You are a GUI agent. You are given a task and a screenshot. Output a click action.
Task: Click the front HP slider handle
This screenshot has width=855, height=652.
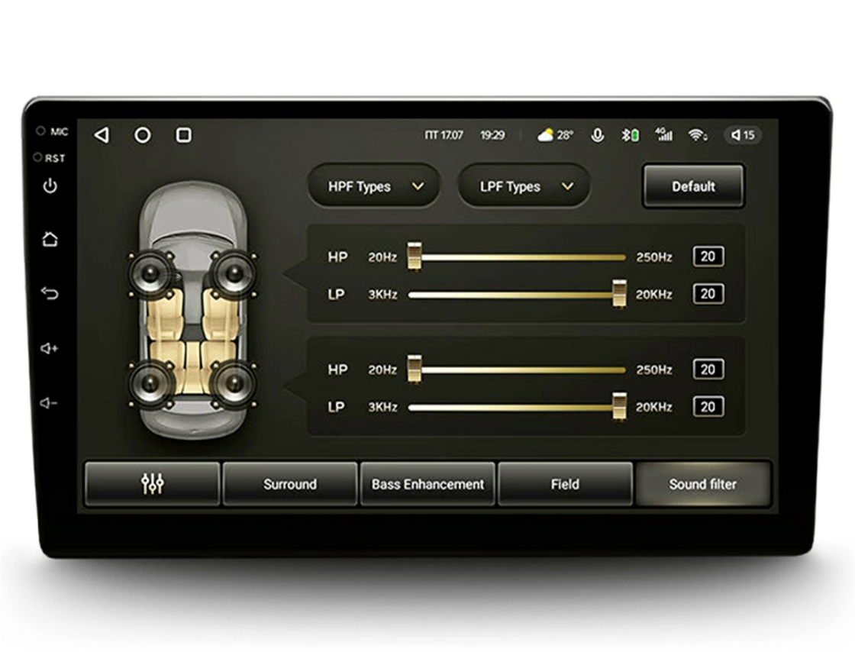(x=415, y=257)
